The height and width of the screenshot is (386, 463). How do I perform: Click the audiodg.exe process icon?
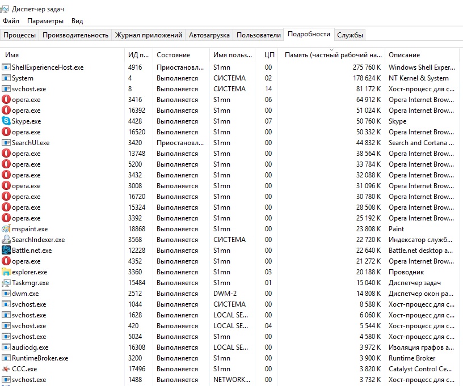pos(6,347)
